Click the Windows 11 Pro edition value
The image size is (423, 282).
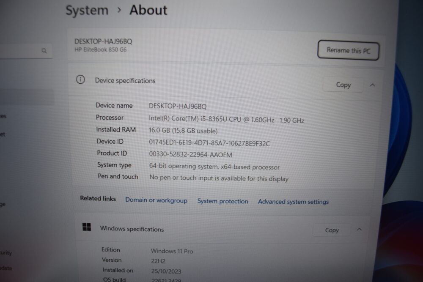click(172, 251)
